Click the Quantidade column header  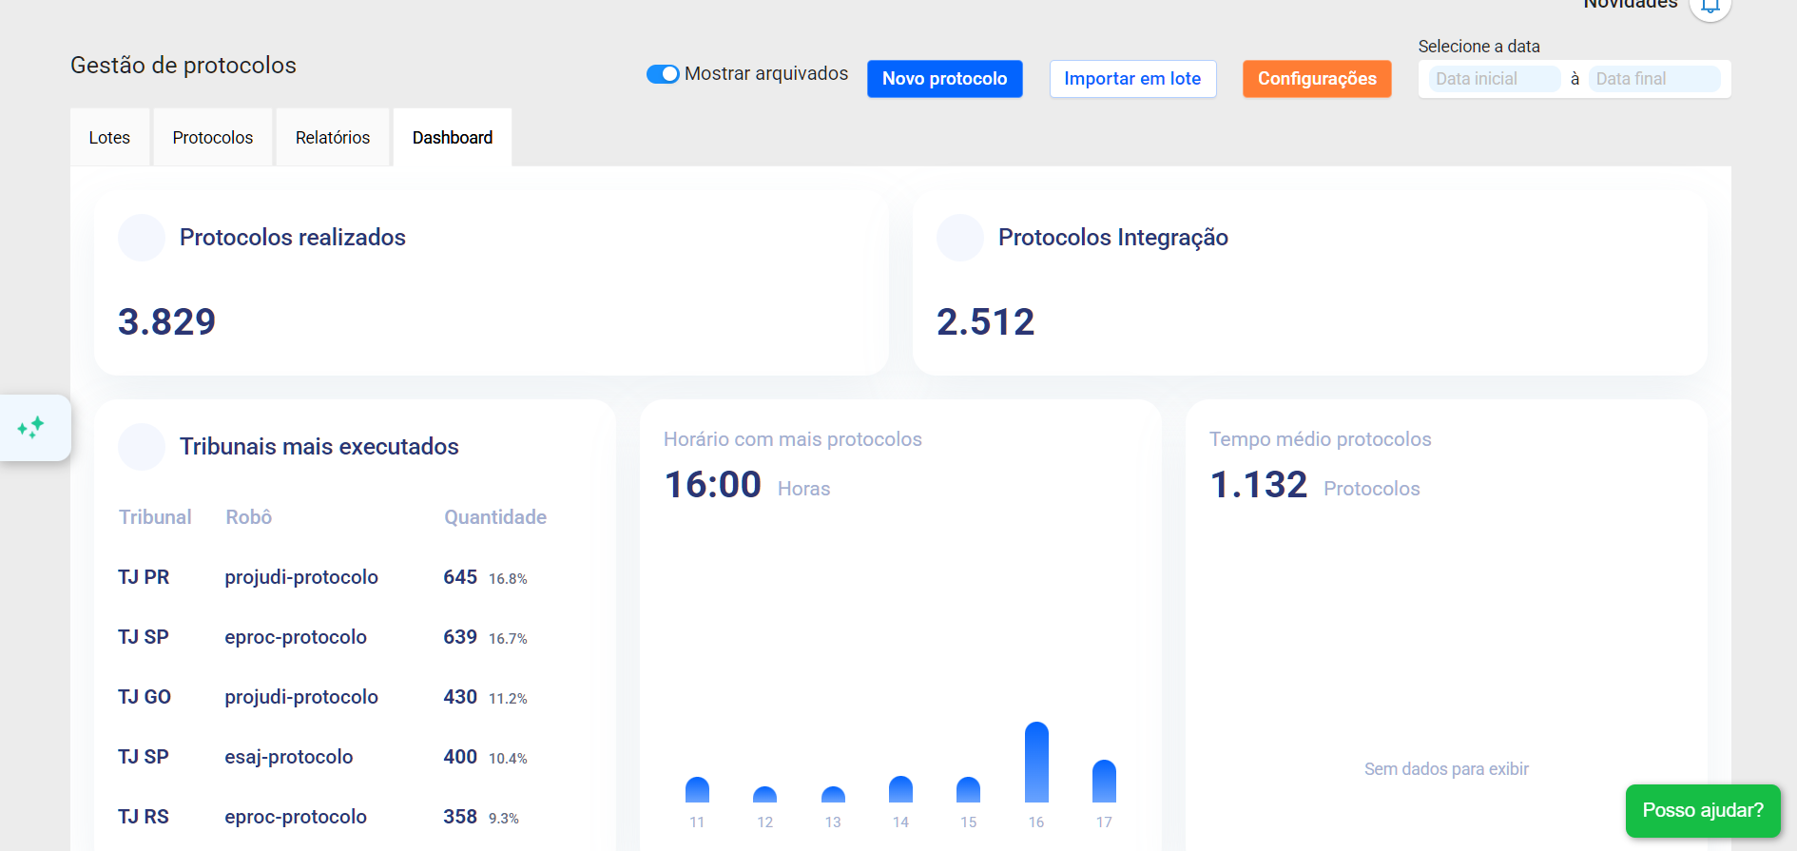tap(495, 517)
